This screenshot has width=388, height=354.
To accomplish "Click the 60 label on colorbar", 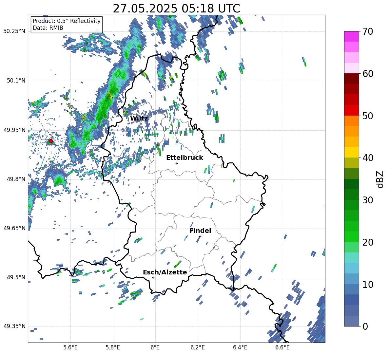I will [368, 74].
